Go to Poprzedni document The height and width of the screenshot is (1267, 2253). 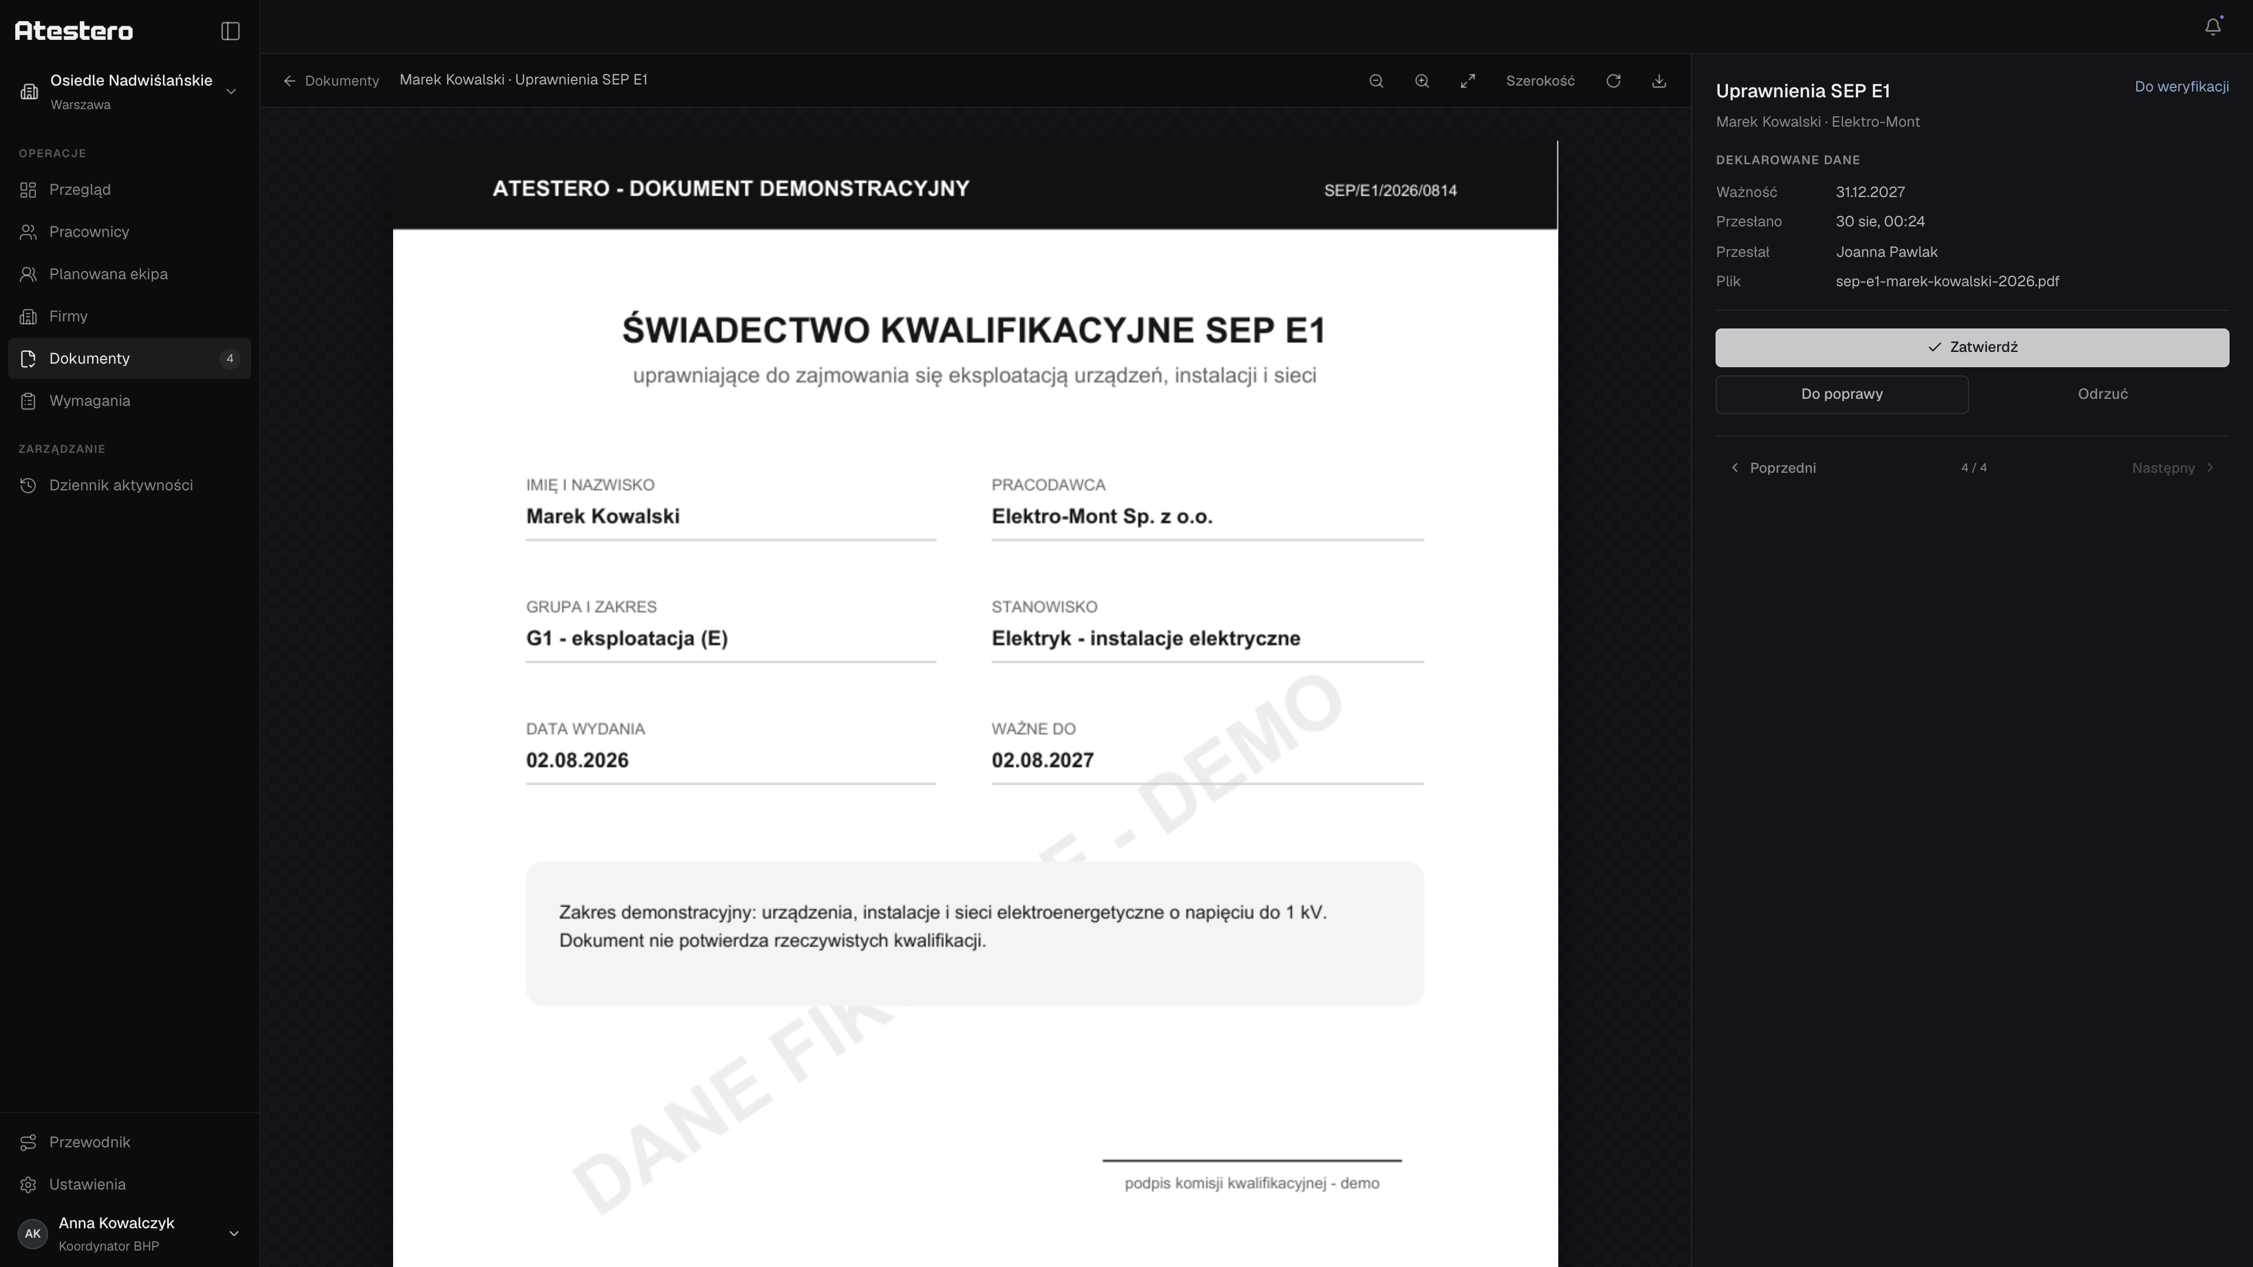1774,468
